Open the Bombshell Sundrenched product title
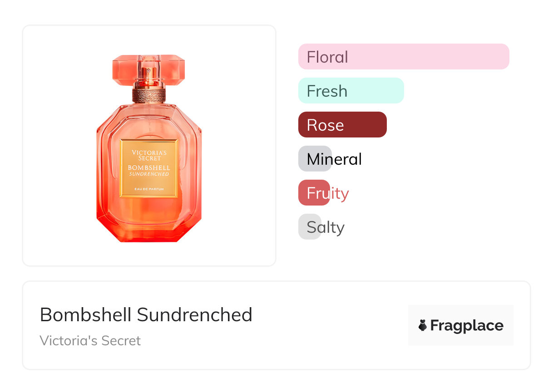This screenshot has width=553, height=392. [x=146, y=314]
